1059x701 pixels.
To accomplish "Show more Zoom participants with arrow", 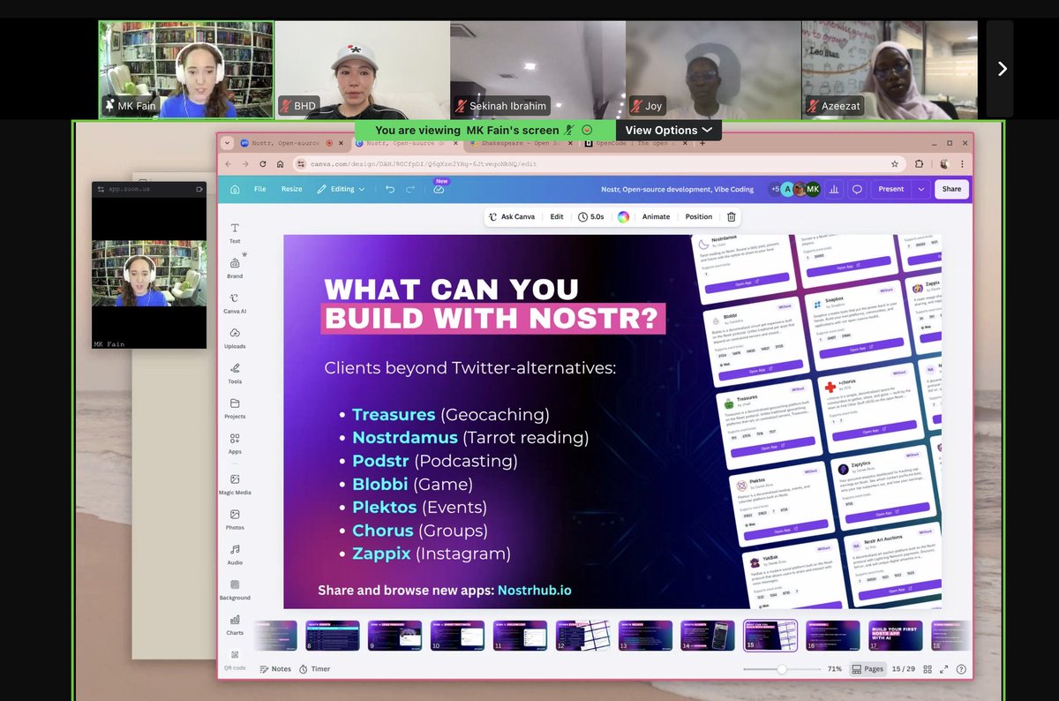I will pos(1001,69).
